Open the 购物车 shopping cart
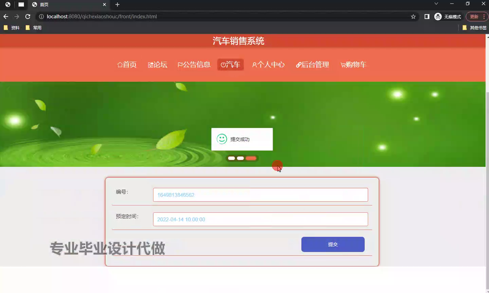The height and width of the screenshot is (293, 489). (354, 64)
